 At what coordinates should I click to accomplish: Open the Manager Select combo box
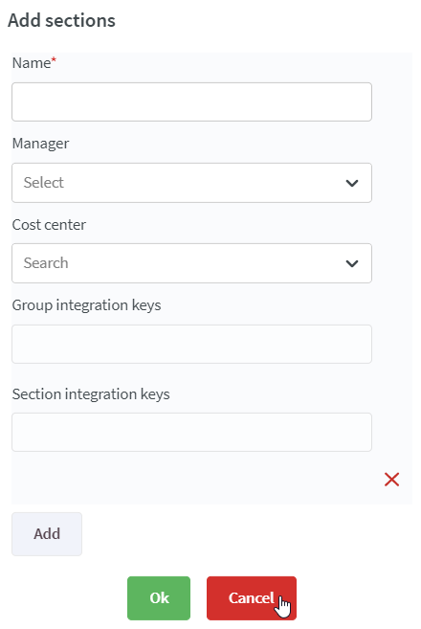(191, 183)
